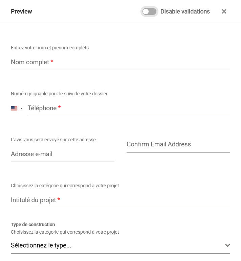Image resolution: width=241 pixels, height=261 pixels.
Task: Expand Type de construction via chevron arrow
Action: point(227,245)
